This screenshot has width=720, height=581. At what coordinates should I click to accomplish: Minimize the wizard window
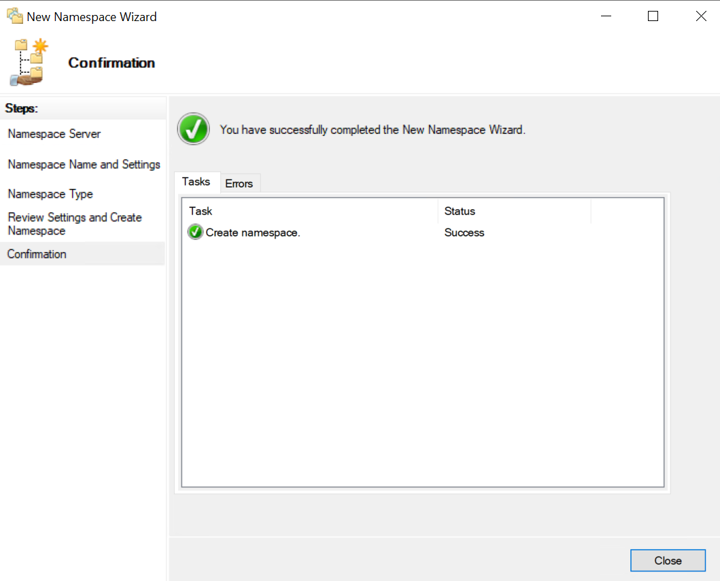(x=605, y=16)
